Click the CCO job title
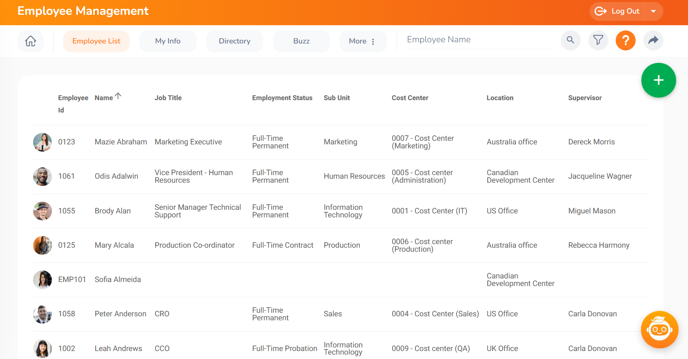The image size is (688, 359). 162,349
